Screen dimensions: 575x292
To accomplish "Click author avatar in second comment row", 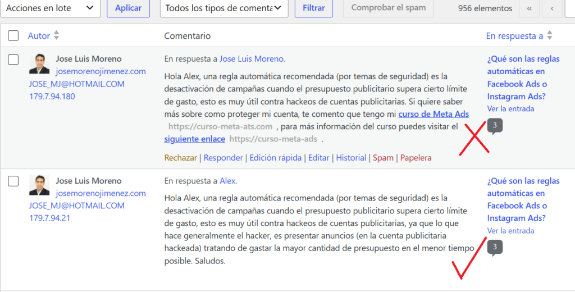I will pos(39,186).
